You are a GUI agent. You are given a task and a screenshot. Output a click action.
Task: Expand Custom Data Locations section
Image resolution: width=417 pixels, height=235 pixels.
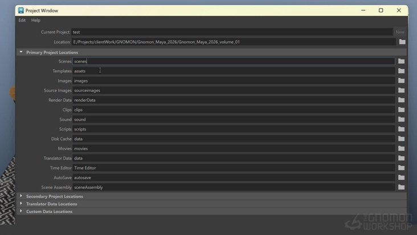pyautogui.click(x=21, y=211)
